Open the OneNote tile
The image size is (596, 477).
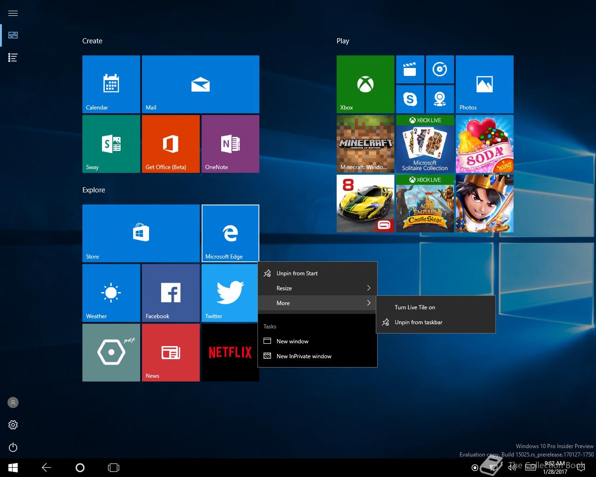[230, 144]
